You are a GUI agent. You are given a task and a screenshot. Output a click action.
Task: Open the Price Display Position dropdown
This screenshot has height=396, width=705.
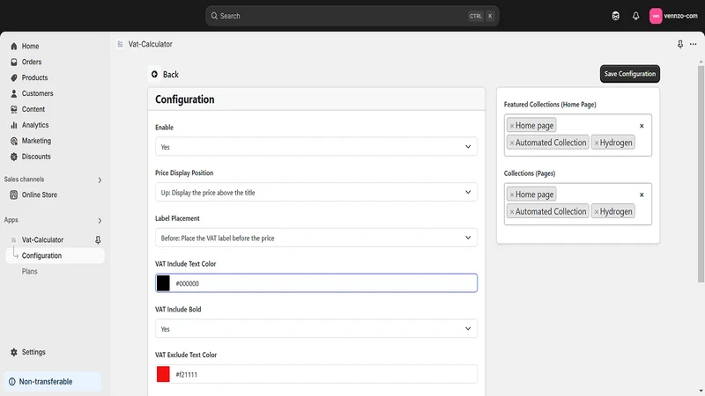click(316, 192)
